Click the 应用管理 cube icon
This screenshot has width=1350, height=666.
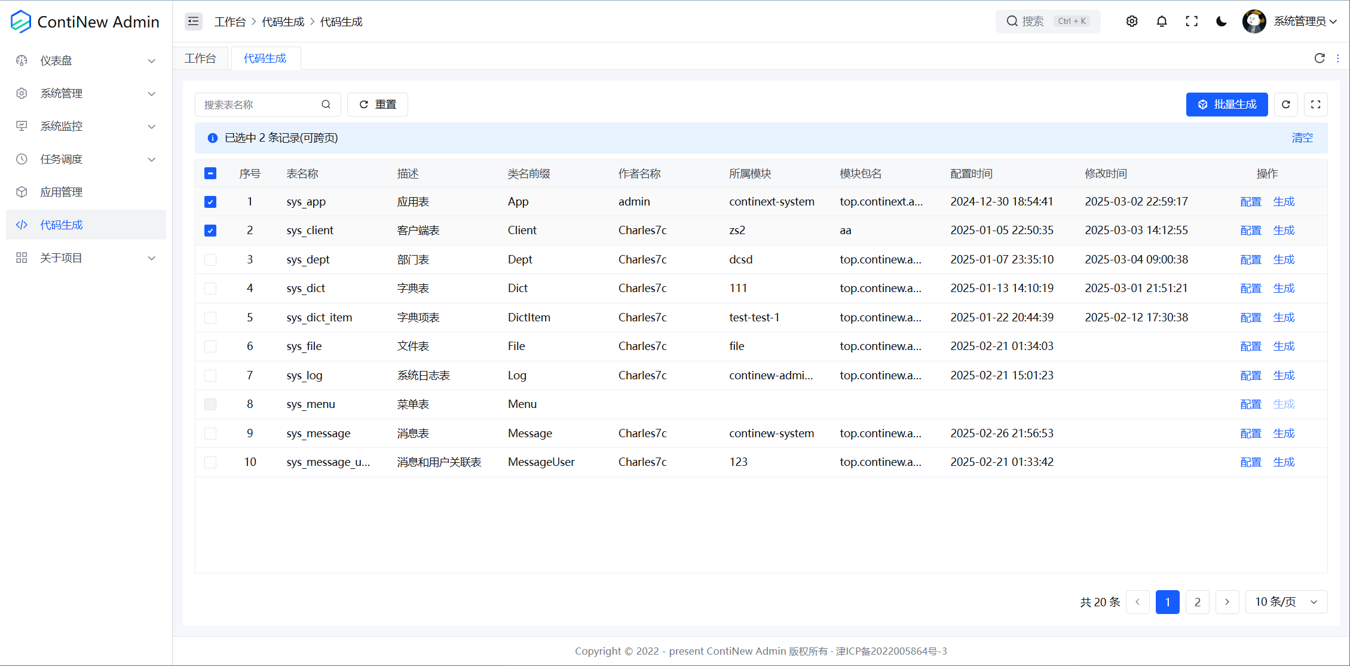click(x=22, y=192)
